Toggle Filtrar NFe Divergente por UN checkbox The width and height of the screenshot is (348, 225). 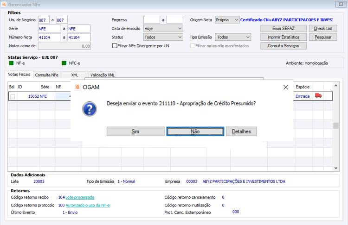pyautogui.click(x=115, y=46)
